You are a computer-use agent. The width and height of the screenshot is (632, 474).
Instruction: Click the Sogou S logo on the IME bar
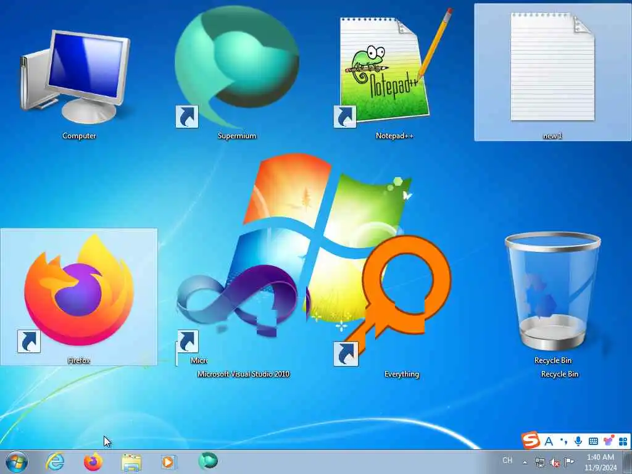point(530,440)
